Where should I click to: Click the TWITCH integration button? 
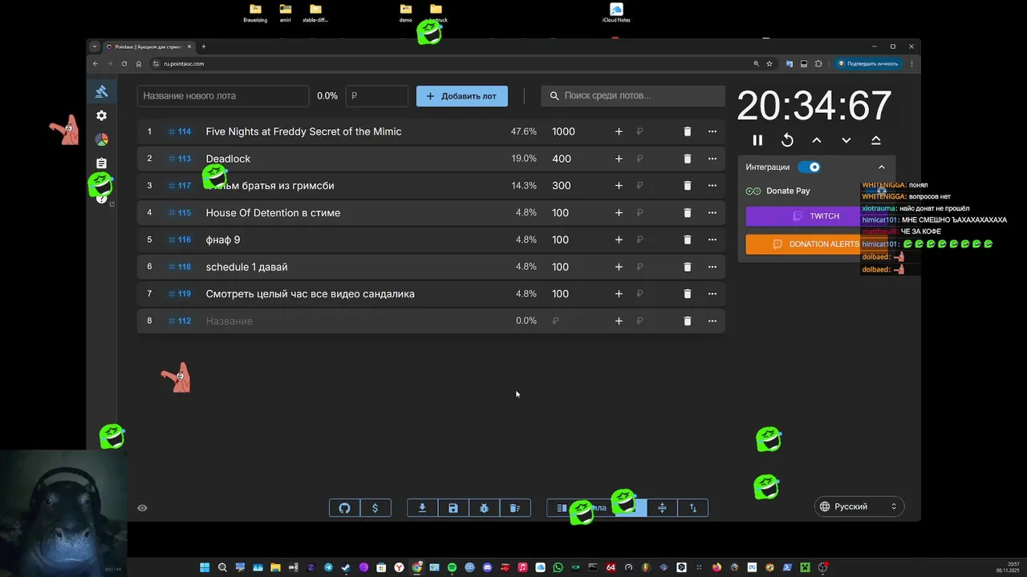816,216
